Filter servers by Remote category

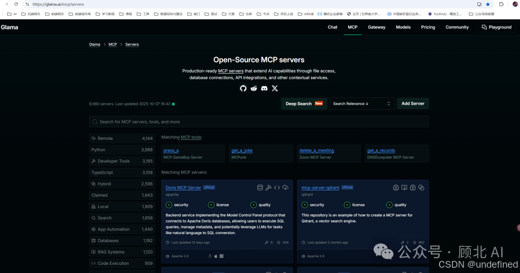click(122, 138)
